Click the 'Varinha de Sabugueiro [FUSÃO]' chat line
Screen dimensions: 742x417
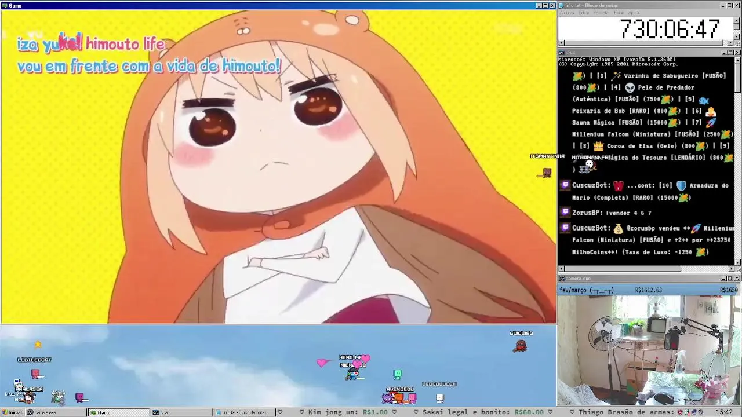click(675, 76)
